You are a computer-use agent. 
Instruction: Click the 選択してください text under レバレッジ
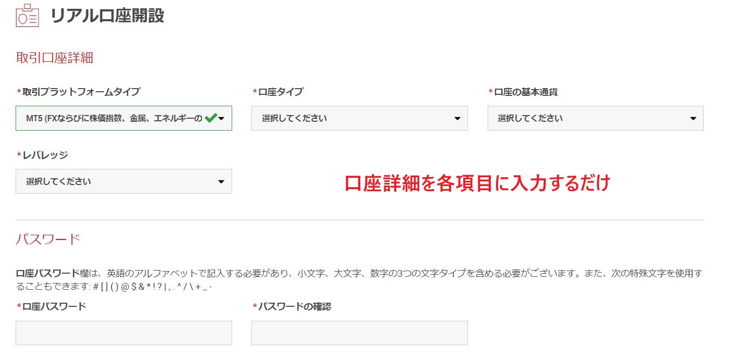tap(59, 181)
